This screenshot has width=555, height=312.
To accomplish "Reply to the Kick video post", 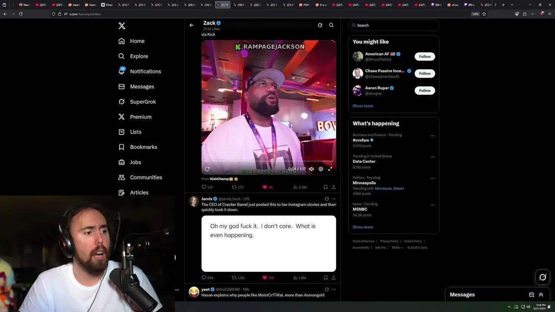I will click(207, 187).
